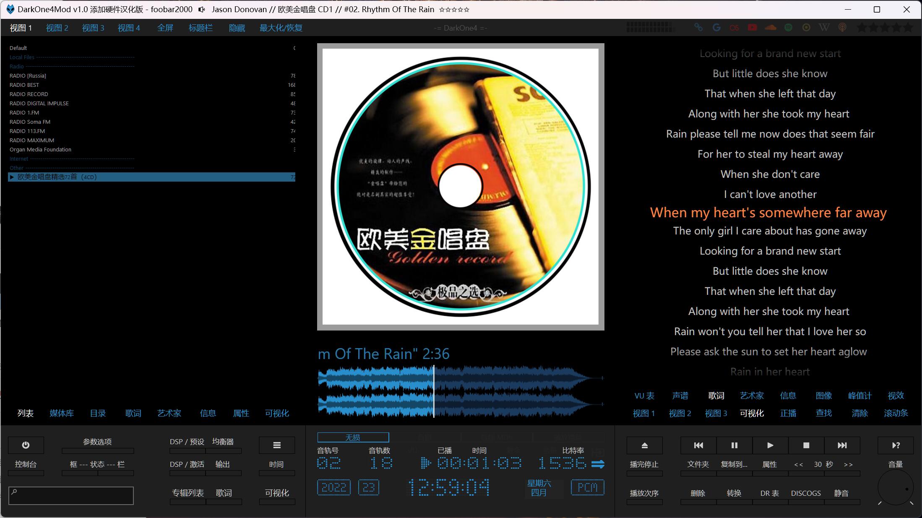This screenshot has width=922, height=518.
Task: Expand the 欧美金唱盘精选72首 playlist arrow
Action: click(x=12, y=177)
